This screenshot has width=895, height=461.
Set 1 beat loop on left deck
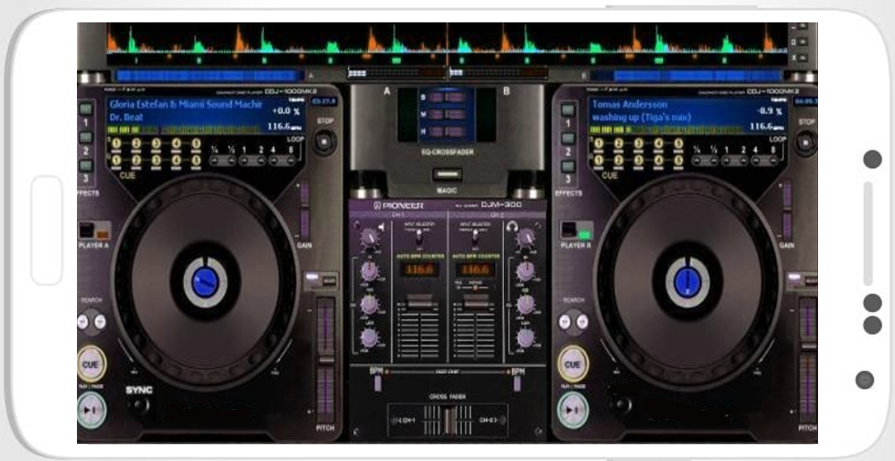[245, 161]
